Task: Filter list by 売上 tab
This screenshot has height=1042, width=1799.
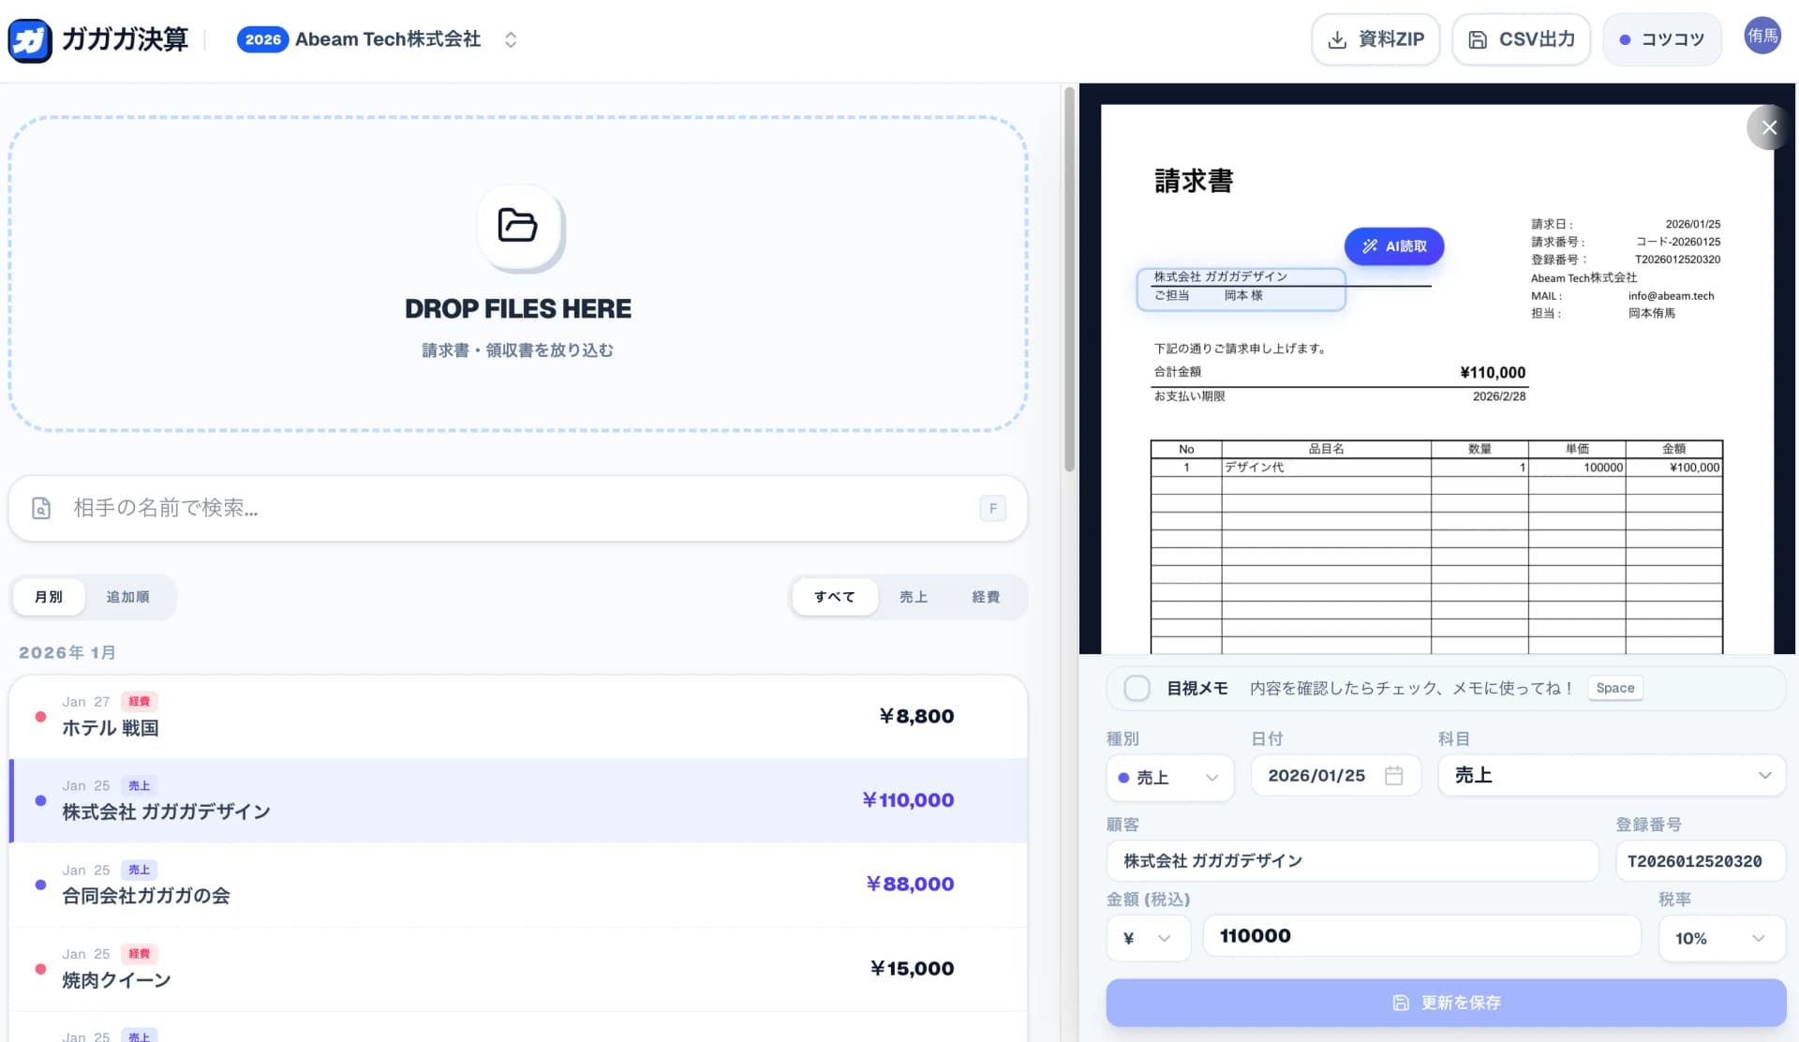Action: tap(913, 597)
